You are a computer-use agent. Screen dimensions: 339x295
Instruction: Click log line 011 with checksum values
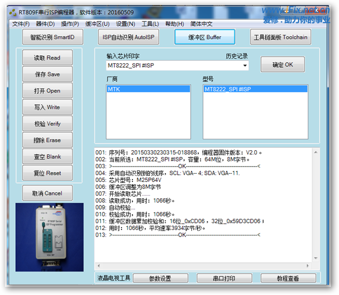tap(180, 221)
